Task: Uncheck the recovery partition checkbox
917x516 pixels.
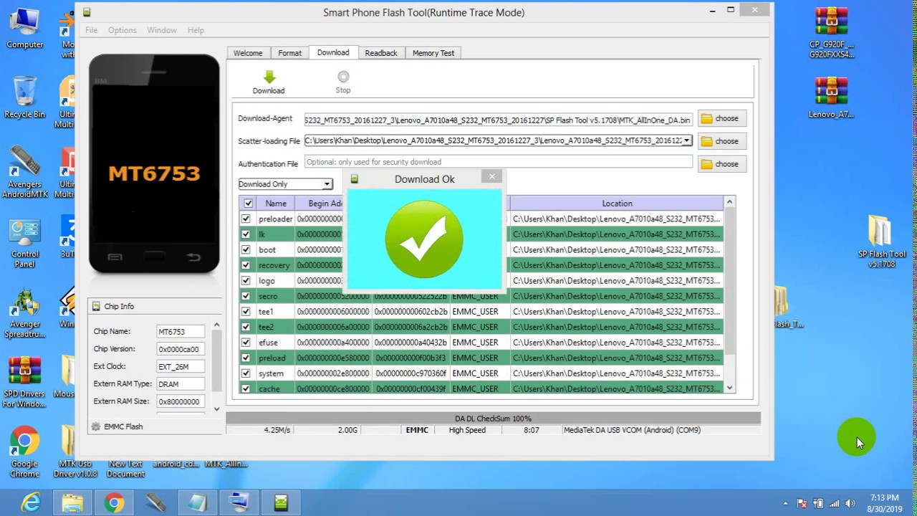Action: (x=246, y=265)
